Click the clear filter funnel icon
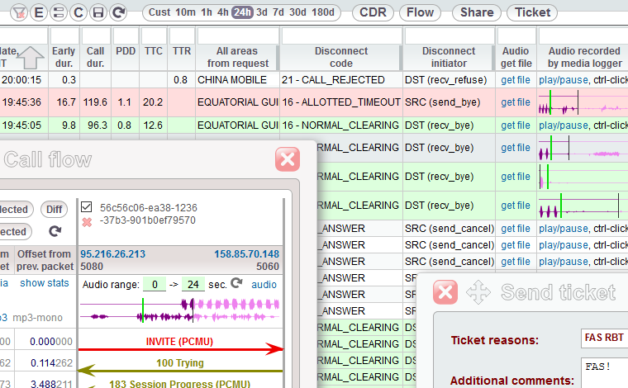628x388 pixels. click(18, 13)
